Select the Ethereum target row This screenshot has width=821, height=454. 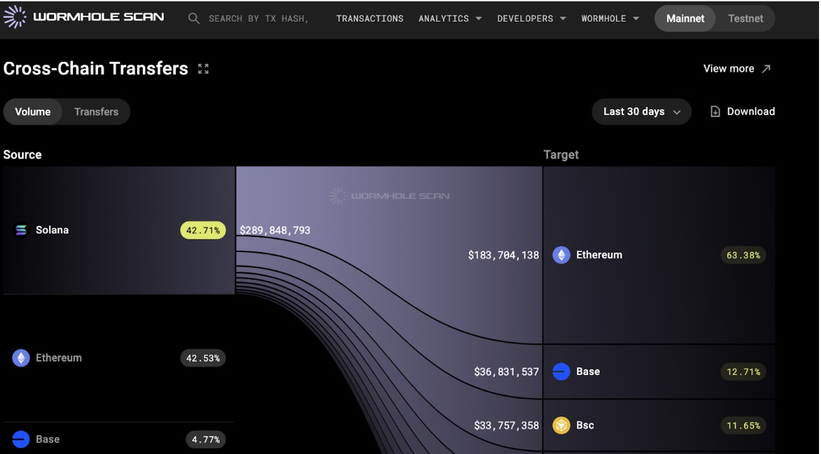[659, 255]
